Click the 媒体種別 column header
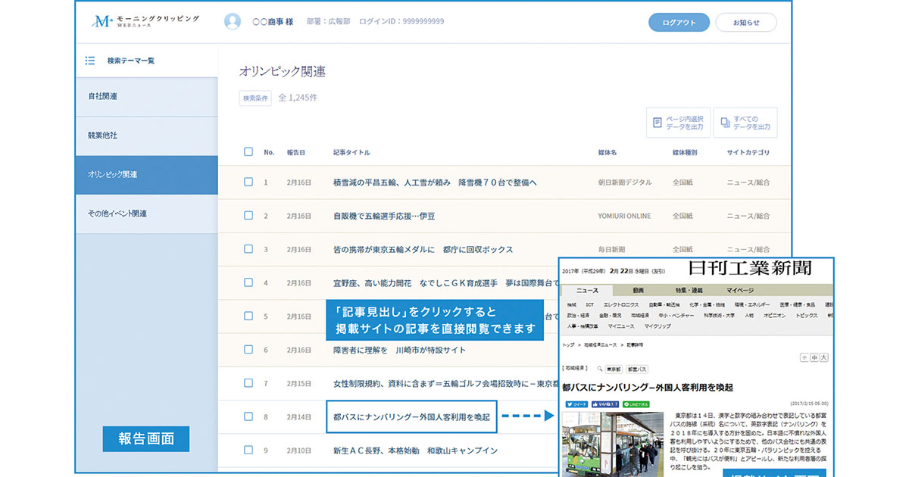 point(685,152)
